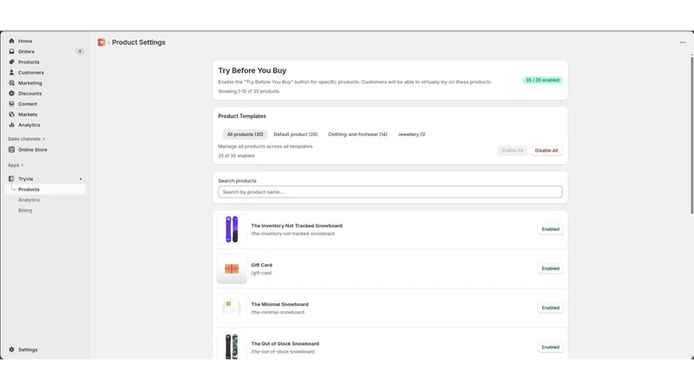694x390 pixels.
Task: Switch to the Default product (20) tab
Action: [296, 134]
